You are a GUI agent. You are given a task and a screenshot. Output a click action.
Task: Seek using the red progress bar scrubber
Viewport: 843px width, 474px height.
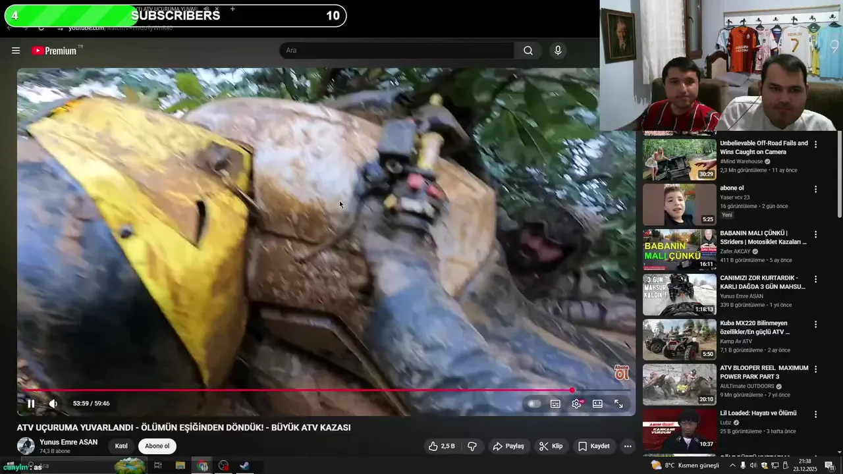pos(572,390)
